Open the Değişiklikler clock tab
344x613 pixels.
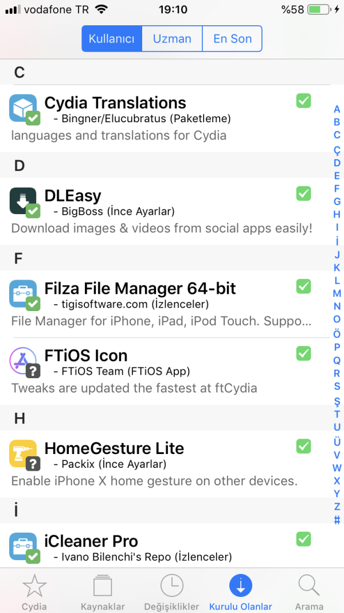[x=172, y=592]
